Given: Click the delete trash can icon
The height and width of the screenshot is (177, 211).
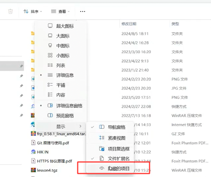Looking at the screenshot, I should (x=10, y=12).
